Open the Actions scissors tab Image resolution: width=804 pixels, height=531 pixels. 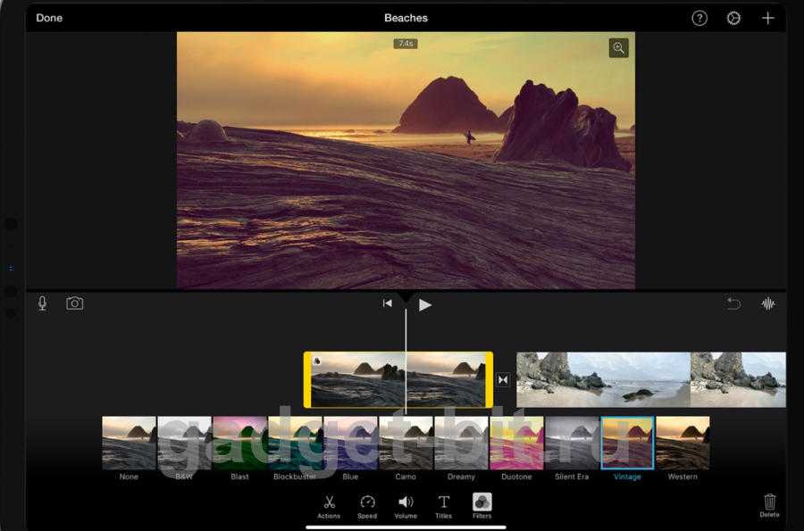329,505
